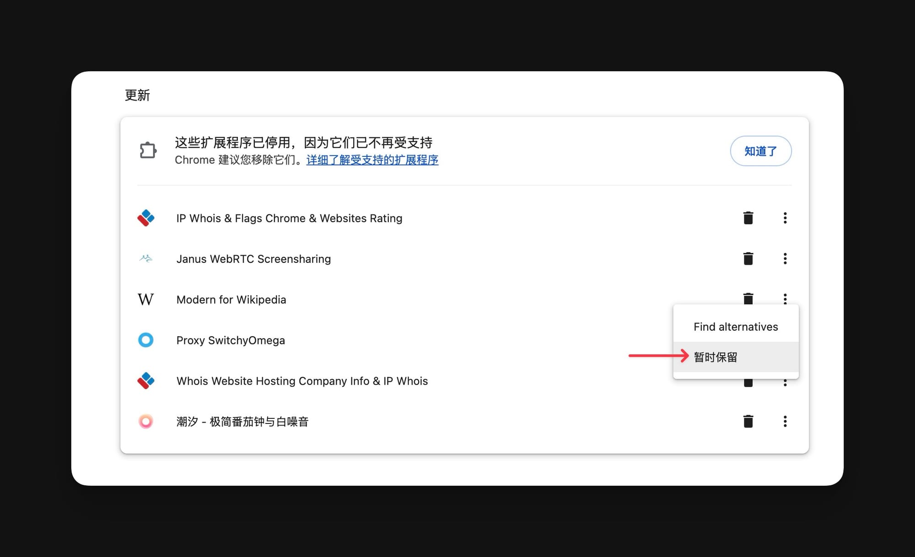
Task: Remove Janus WebRTC Screensharing via trash icon
Action: (748, 258)
